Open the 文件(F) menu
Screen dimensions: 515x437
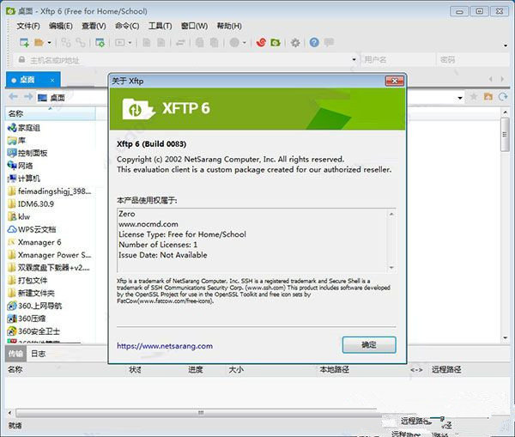(x=28, y=26)
